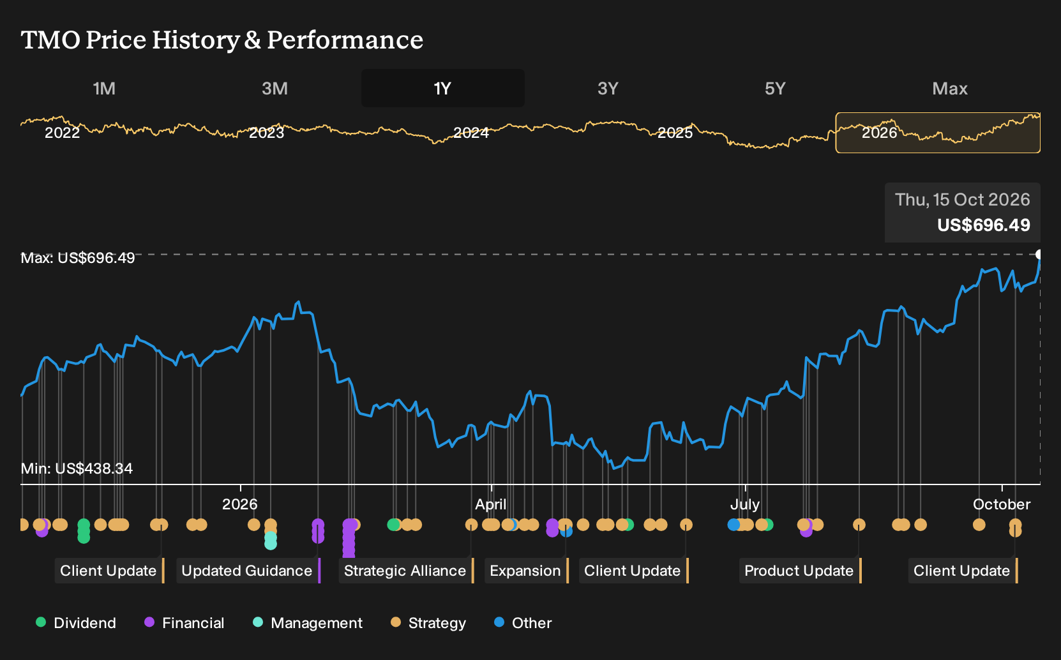Image resolution: width=1061 pixels, height=660 pixels.
Task: Click the highlighted 2026 range window in overview chart
Action: click(938, 133)
